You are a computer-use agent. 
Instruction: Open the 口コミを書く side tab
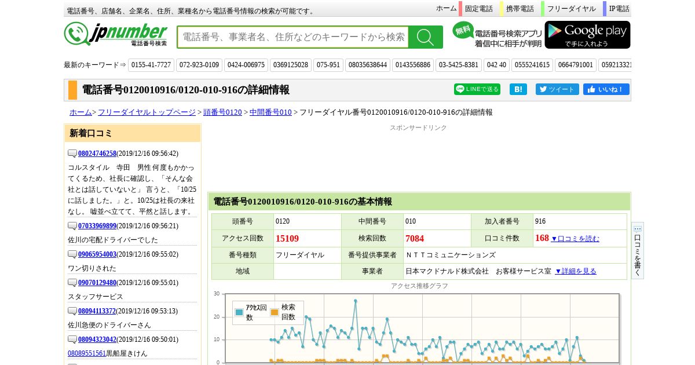click(638, 251)
